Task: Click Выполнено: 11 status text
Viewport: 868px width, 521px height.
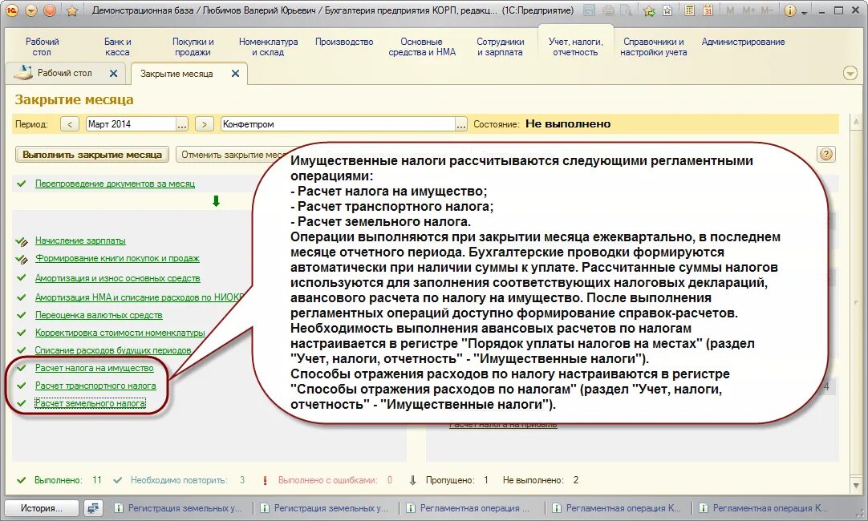Action: tap(68, 480)
